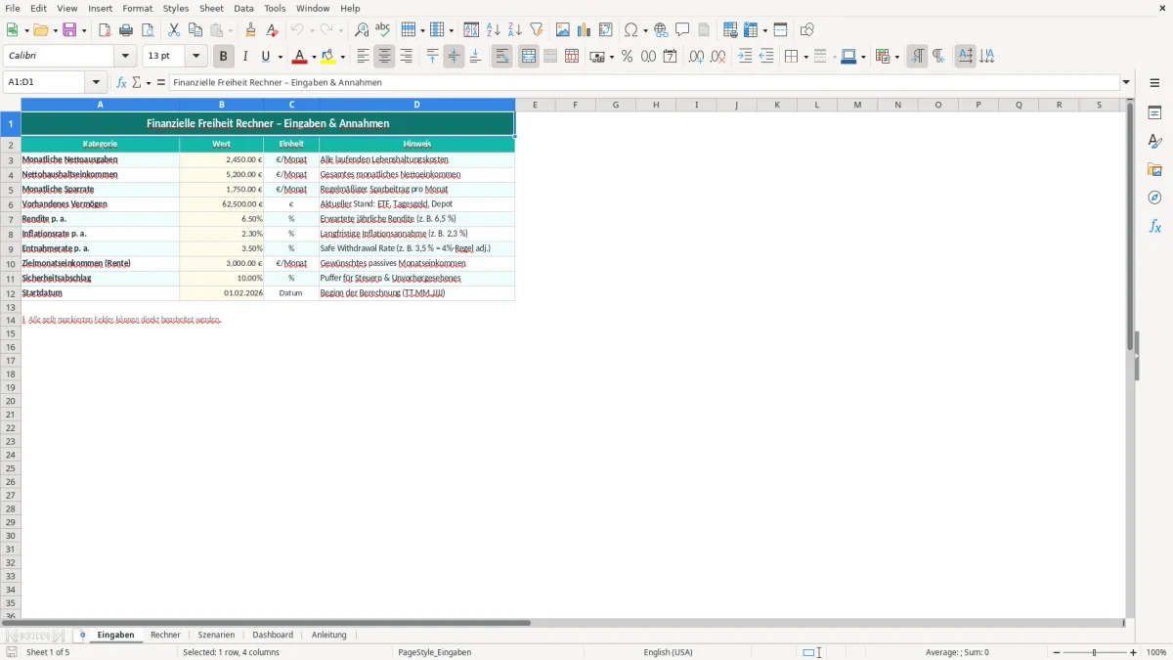Viewport: 1173px width, 660px height.
Task: Enable AutoFilter funnel icon
Action: [536, 30]
